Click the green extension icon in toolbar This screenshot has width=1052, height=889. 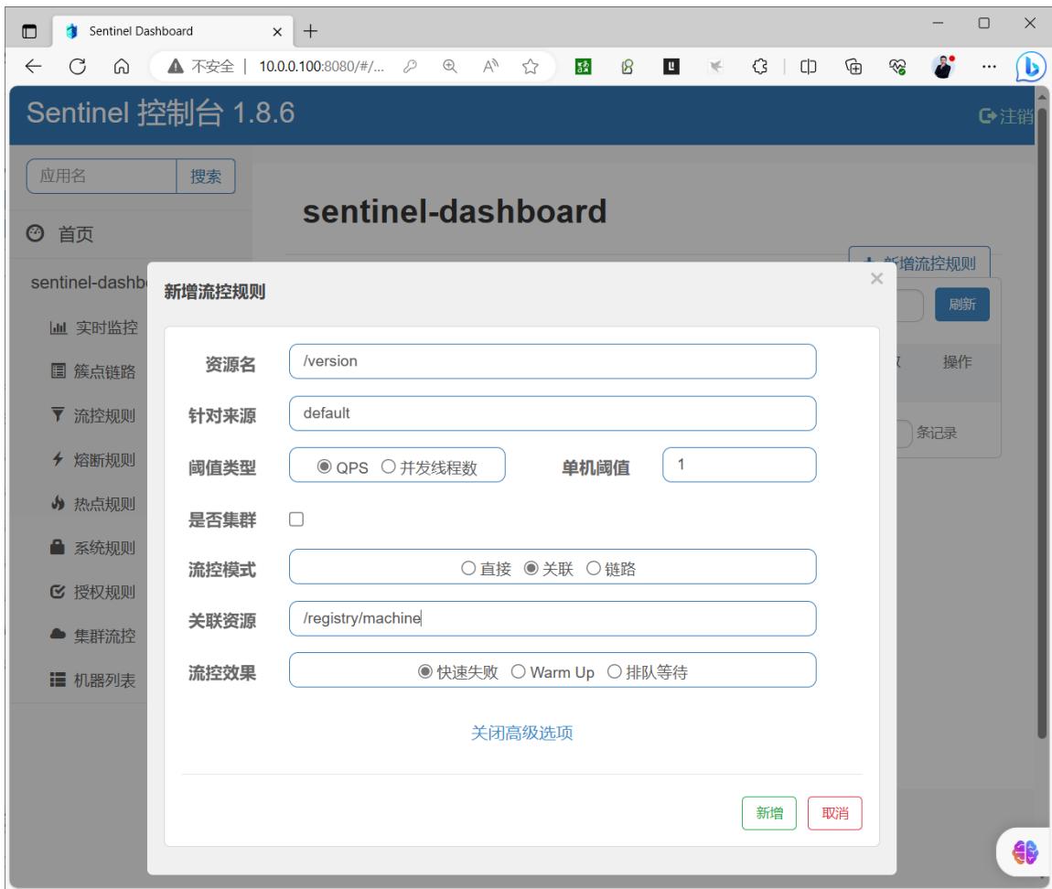583,66
